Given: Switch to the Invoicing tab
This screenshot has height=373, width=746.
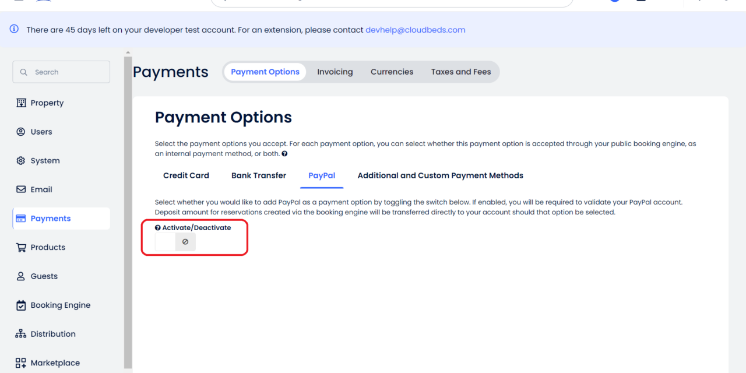Looking at the screenshot, I should pyautogui.click(x=335, y=71).
